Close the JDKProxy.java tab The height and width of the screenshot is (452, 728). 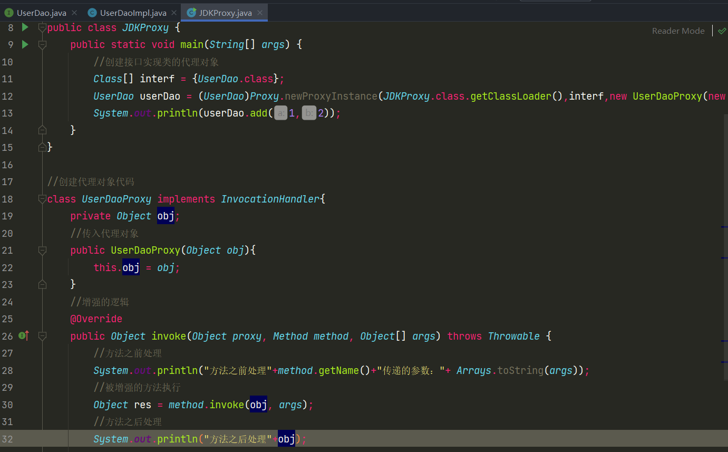pyautogui.click(x=259, y=13)
